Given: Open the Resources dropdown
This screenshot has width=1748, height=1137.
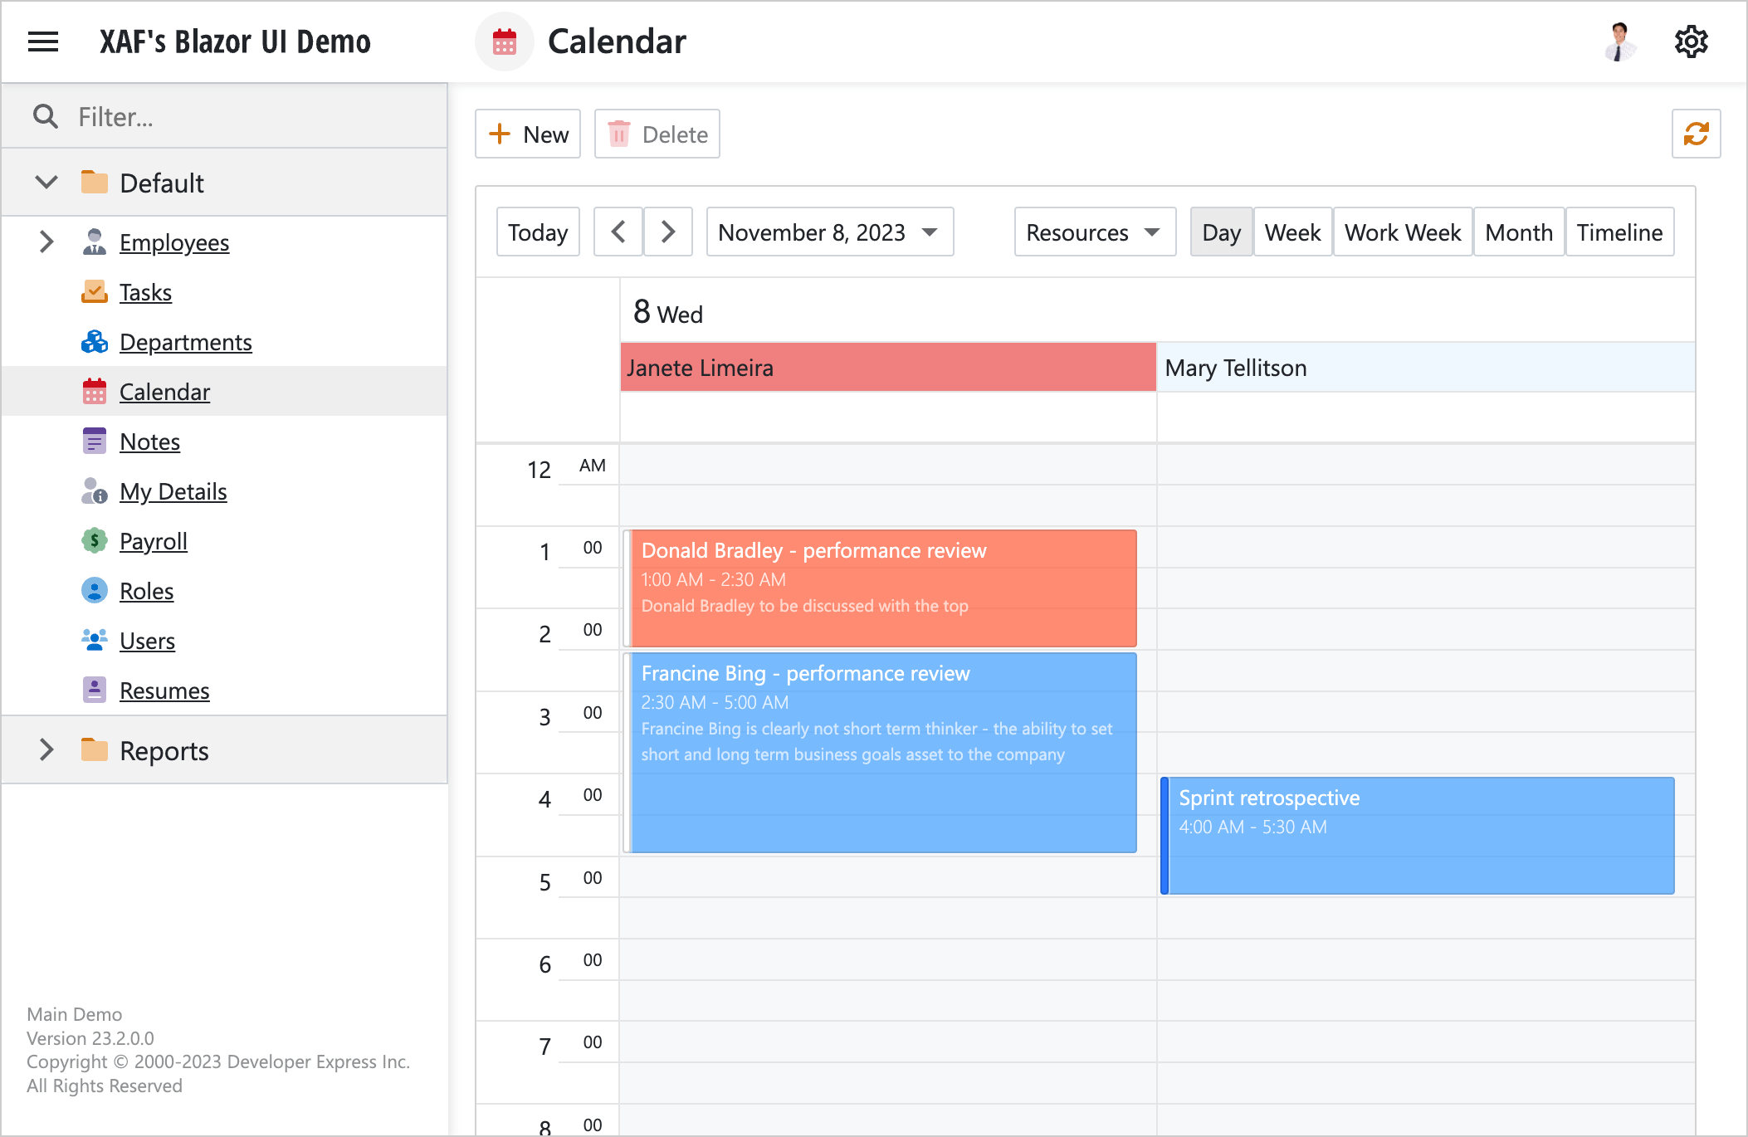Looking at the screenshot, I should coord(1094,232).
